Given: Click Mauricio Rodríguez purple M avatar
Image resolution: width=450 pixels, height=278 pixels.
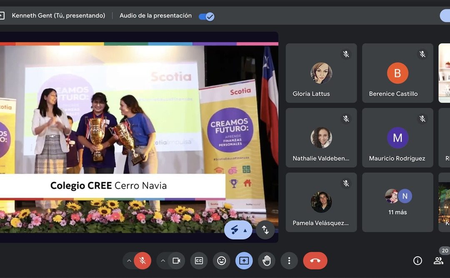Looking at the screenshot, I should [397, 138].
